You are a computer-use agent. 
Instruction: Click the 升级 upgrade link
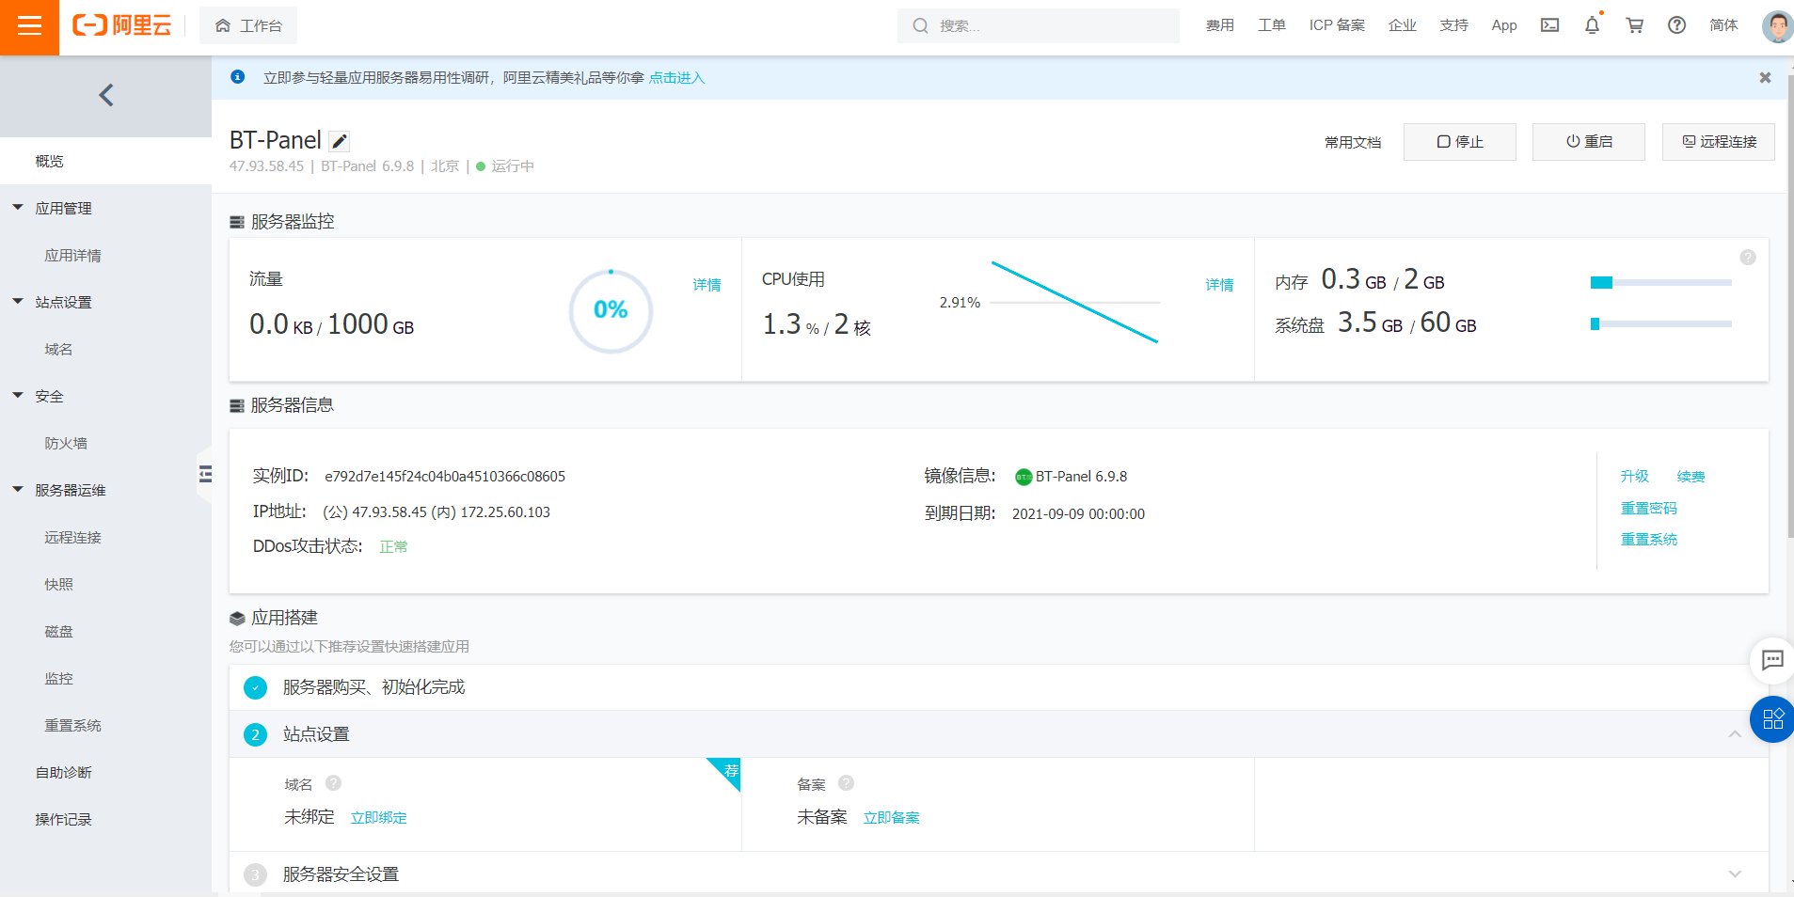pyautogui.click(x=1634, y=477)
